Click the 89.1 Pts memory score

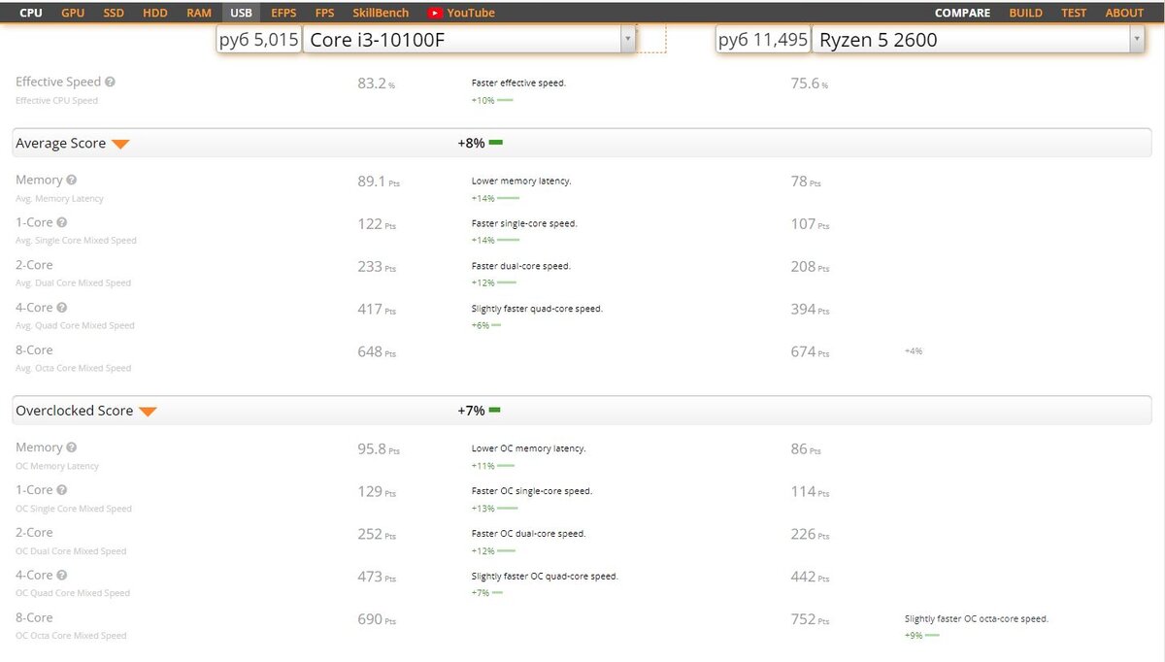point(379,181)
